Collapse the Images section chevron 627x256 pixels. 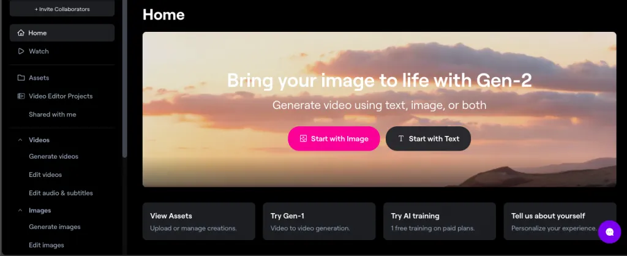(21, 211)
